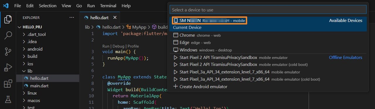Focus the 'Select a device to use' input

coord(268,10)
